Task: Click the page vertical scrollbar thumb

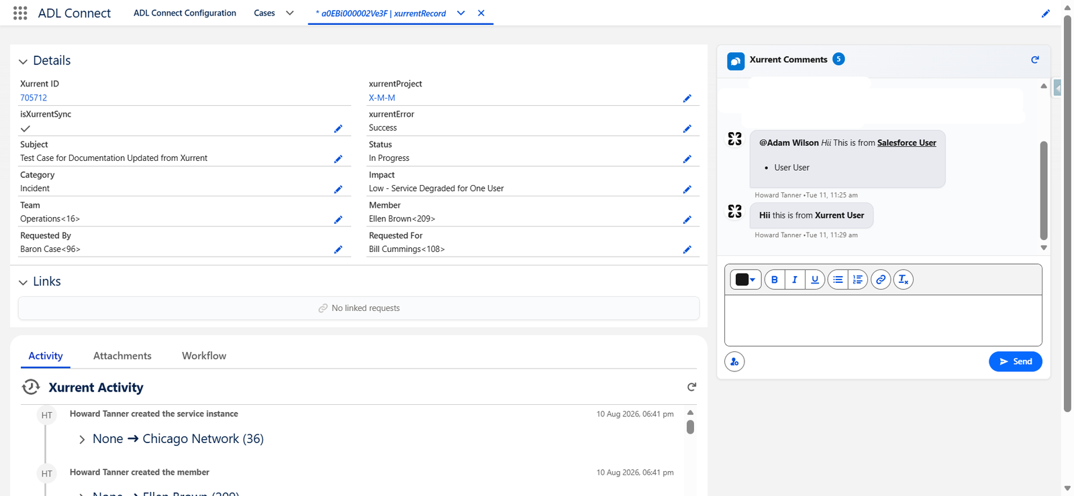Action: pos(1067,214)
